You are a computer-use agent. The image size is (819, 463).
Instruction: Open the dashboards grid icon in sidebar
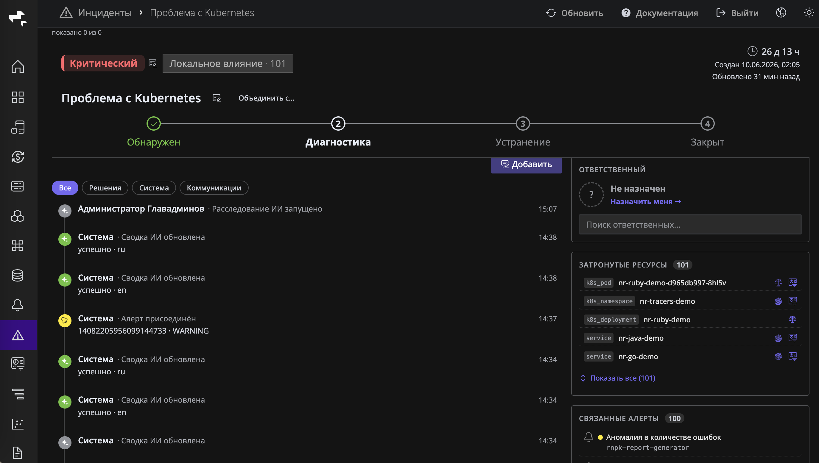(18, 97)
